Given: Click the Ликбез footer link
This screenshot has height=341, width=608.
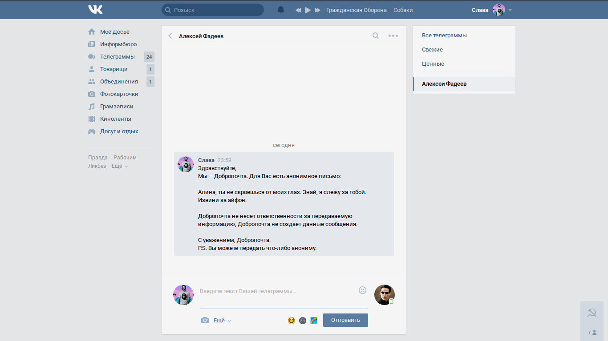Looking at the screenshot, I should 97,166.
